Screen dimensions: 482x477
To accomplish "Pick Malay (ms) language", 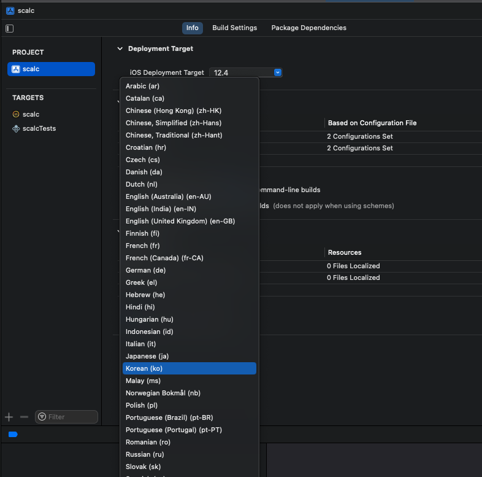I will pyautogui.click(x=189, y=381).
